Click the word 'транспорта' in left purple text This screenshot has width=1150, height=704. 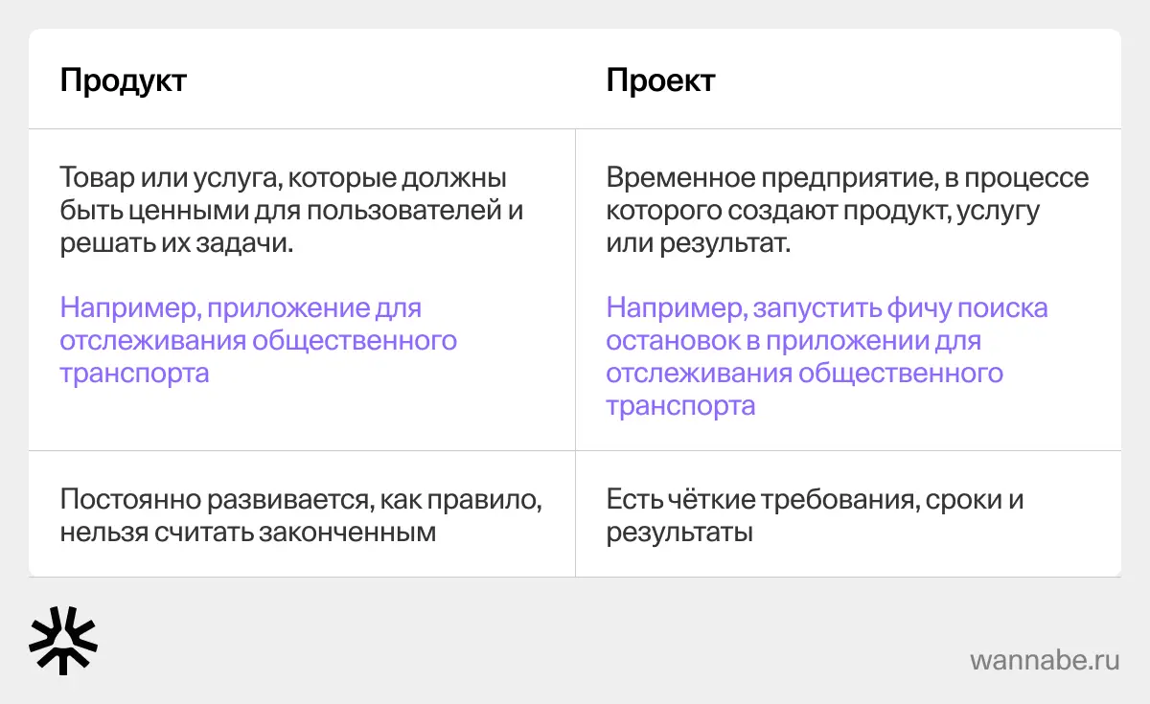[x=134, y=373]
